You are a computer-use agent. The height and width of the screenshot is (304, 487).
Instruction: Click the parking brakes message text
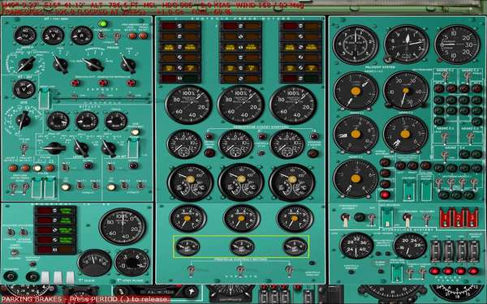[x=85, y=299]
